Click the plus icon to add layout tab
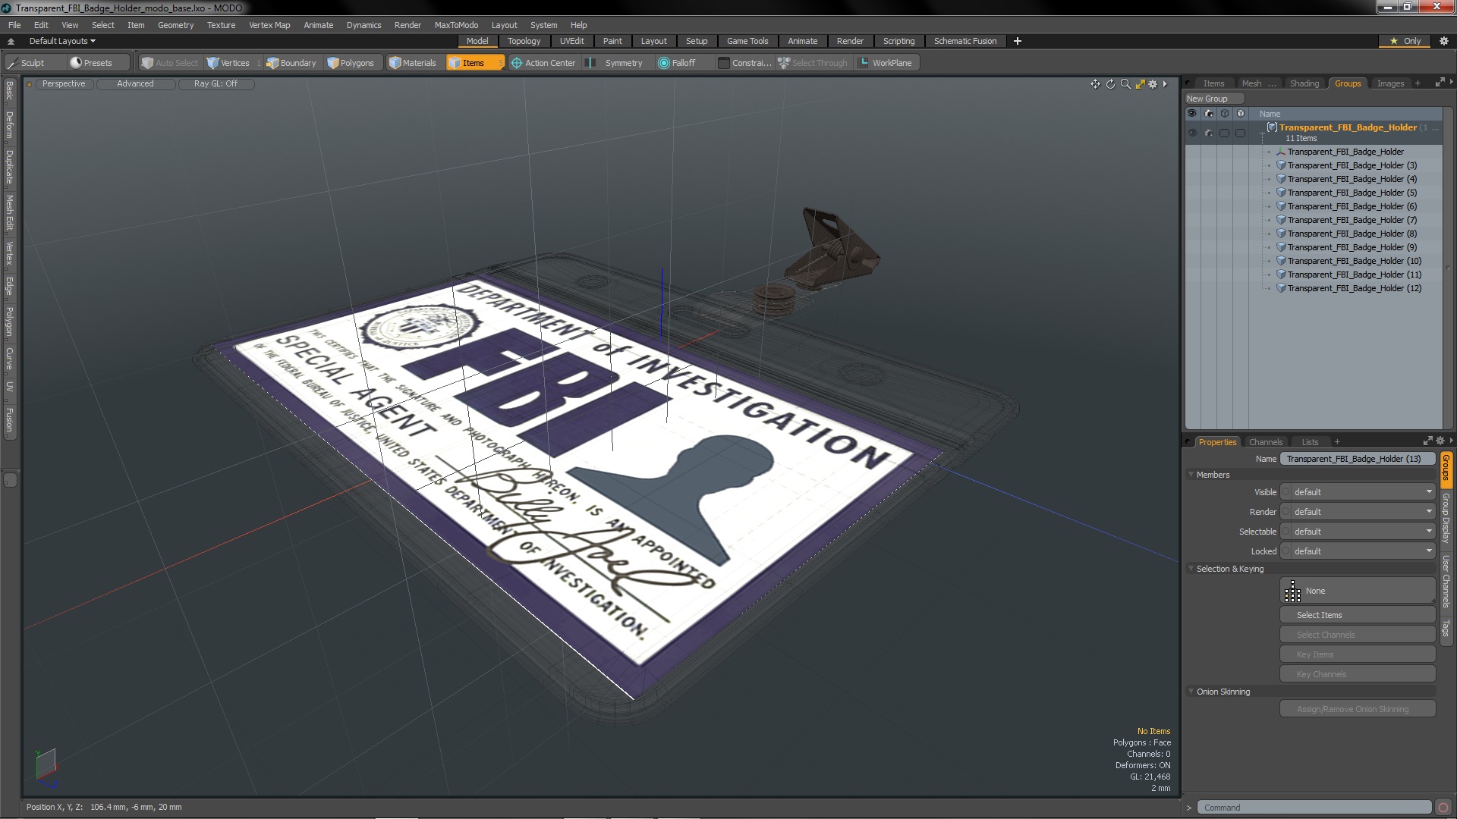This screenshot has width=1457, height=819. tap(1018, 41)
